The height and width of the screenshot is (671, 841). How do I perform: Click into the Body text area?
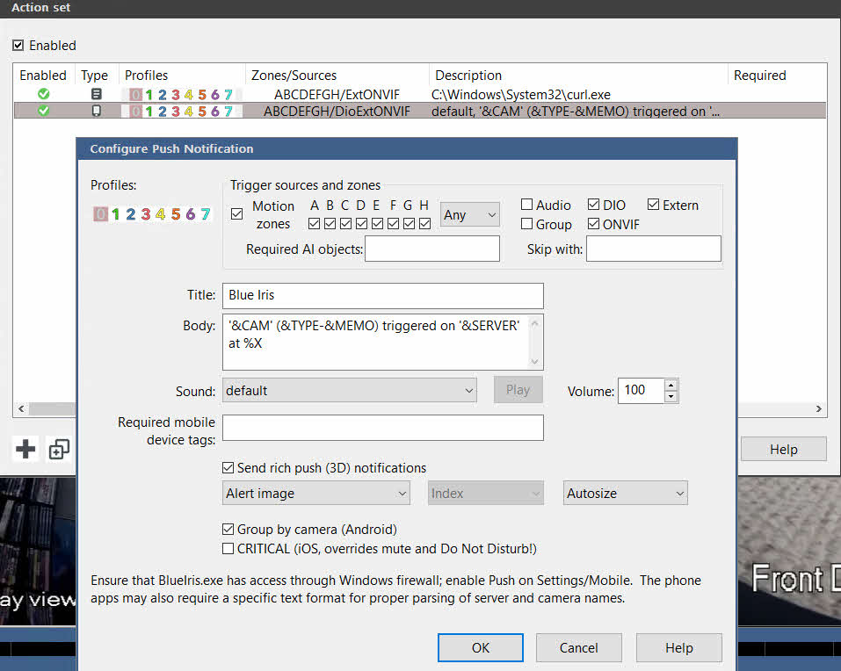(x=375, y=342)
